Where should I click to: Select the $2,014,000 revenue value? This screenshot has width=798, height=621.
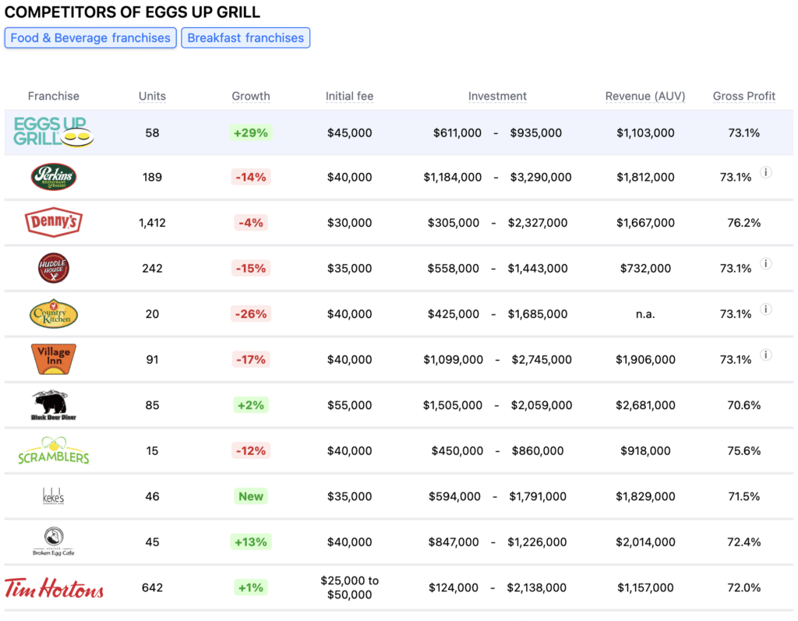click(x=645, y=542)
